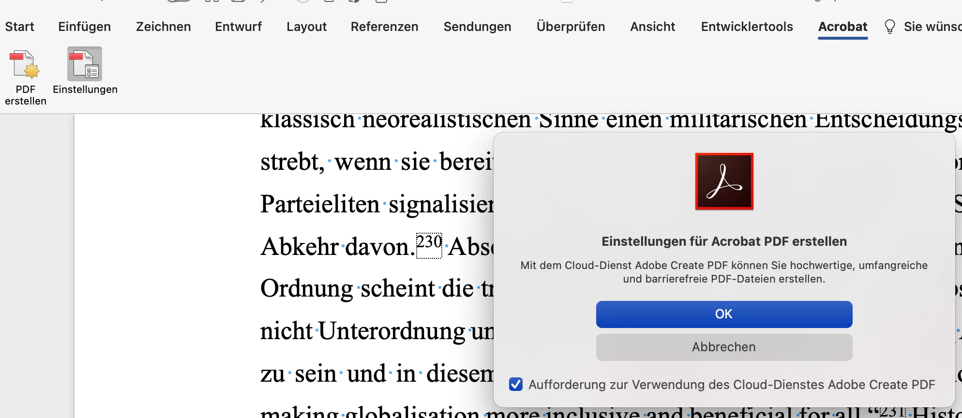Image resolution: width=962 pixels, height=418 pixels.
Task: Select the Acrobat tab
Action: click(843, 27)
